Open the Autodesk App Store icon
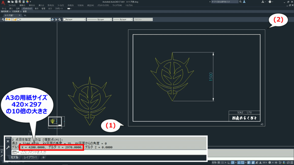The image size is (294, 165). point(263,2)
